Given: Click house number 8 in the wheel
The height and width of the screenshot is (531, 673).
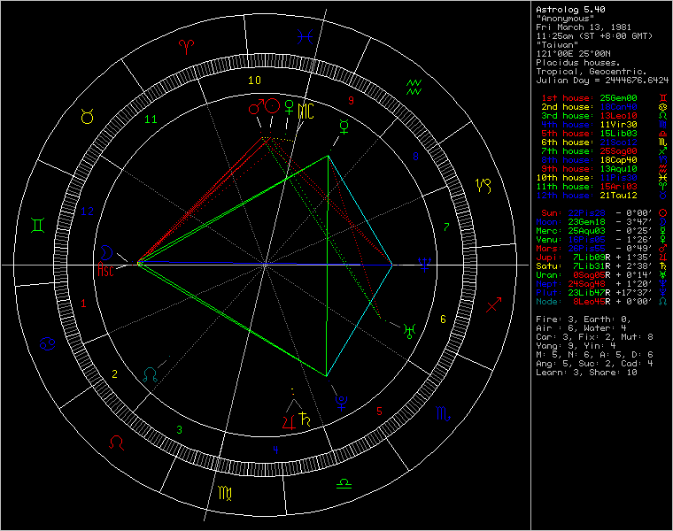Looking at the screenshot, I should (415, 157).
